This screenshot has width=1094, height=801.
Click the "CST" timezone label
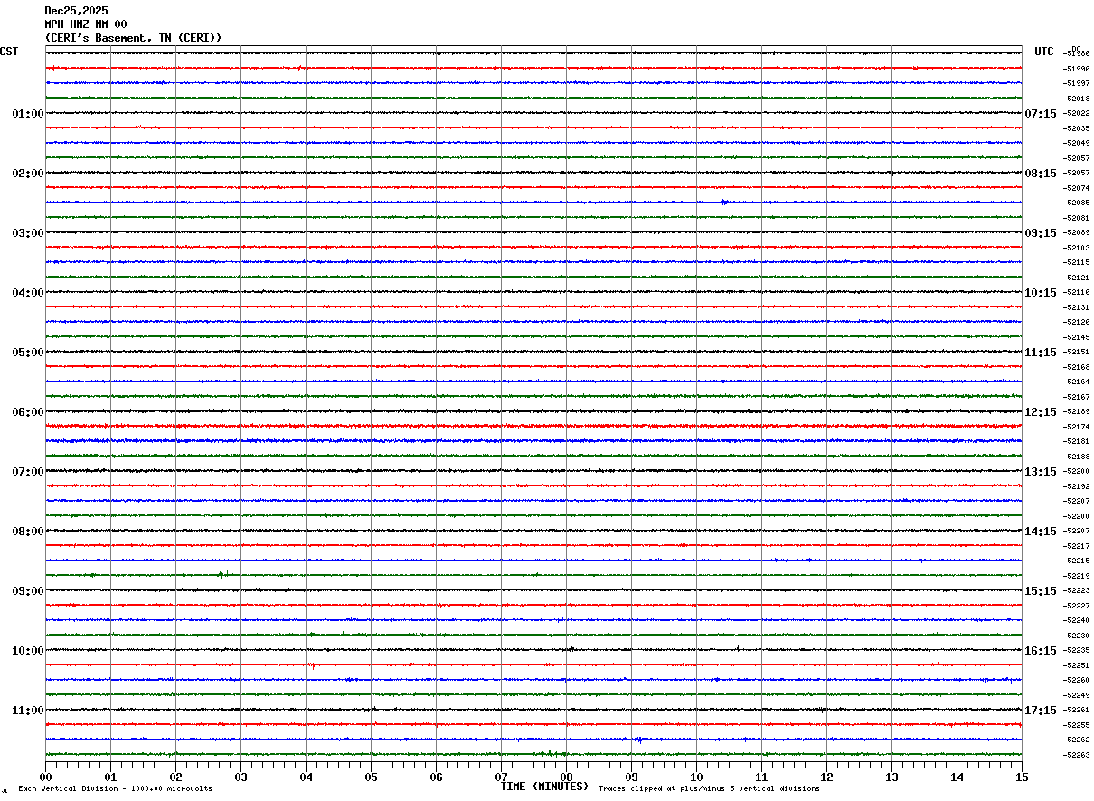coord(9,52)
